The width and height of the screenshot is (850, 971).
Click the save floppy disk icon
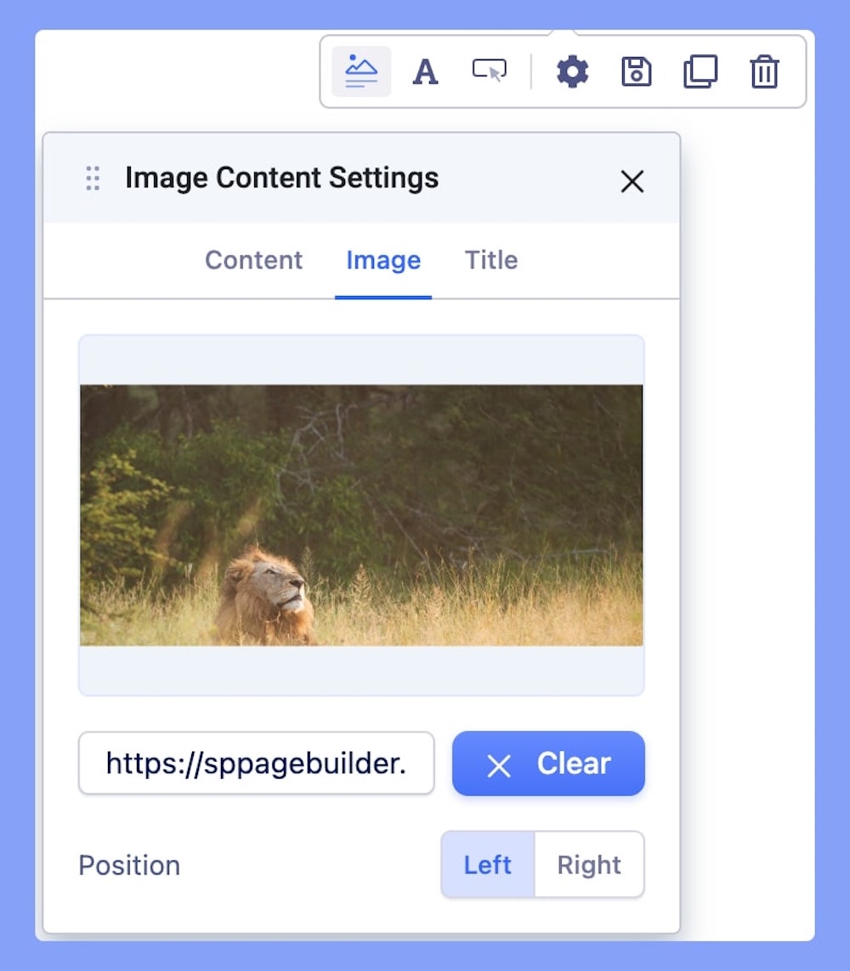tap(636, 72)
